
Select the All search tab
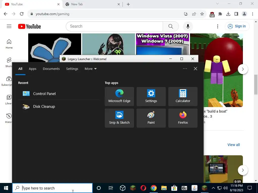pos(20,69)
